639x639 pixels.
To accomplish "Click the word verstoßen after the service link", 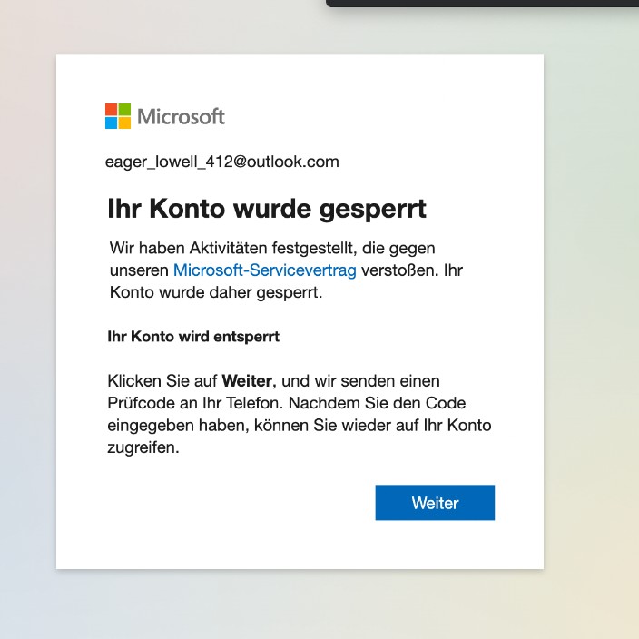I will point(399,270).
